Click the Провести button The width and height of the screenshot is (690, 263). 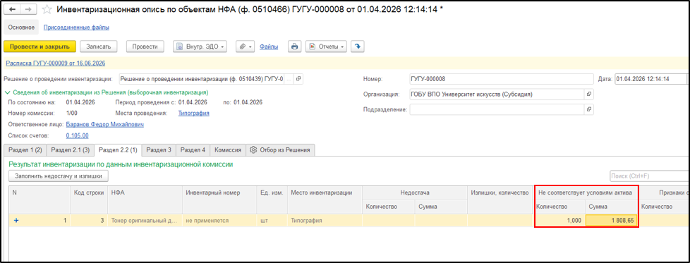click(x=145, y=47)
